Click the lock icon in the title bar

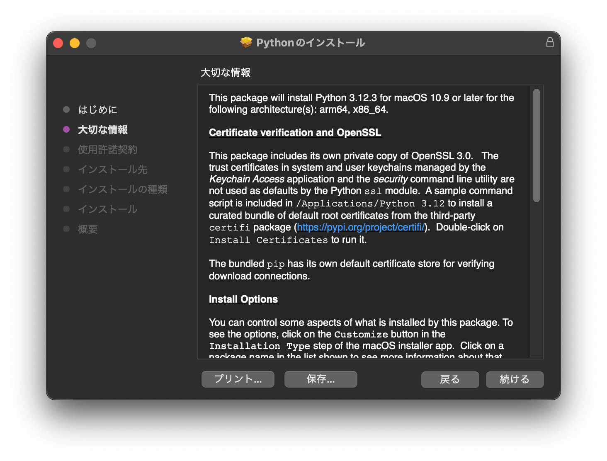550,42
